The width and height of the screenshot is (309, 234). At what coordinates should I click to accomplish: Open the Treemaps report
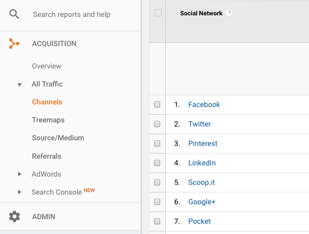click(x=48, y=120)
